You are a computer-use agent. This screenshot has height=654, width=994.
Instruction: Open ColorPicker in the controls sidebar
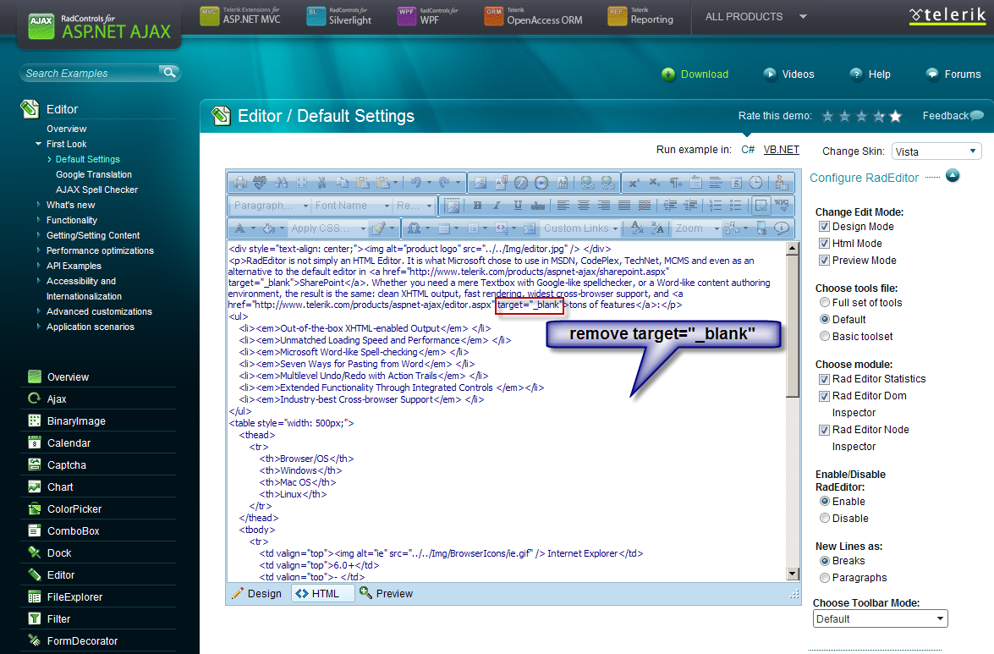point(74,508)
